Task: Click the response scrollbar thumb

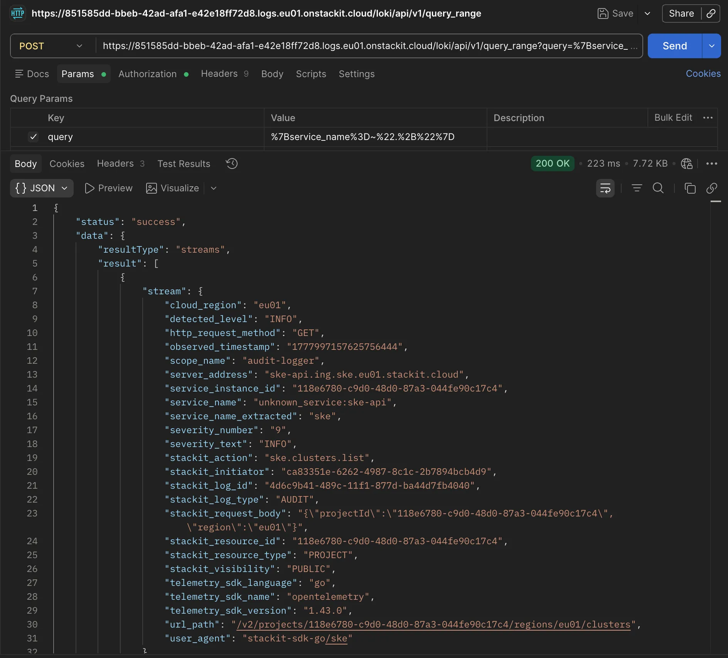Action: pyautogui.click(x=716, y=201)
